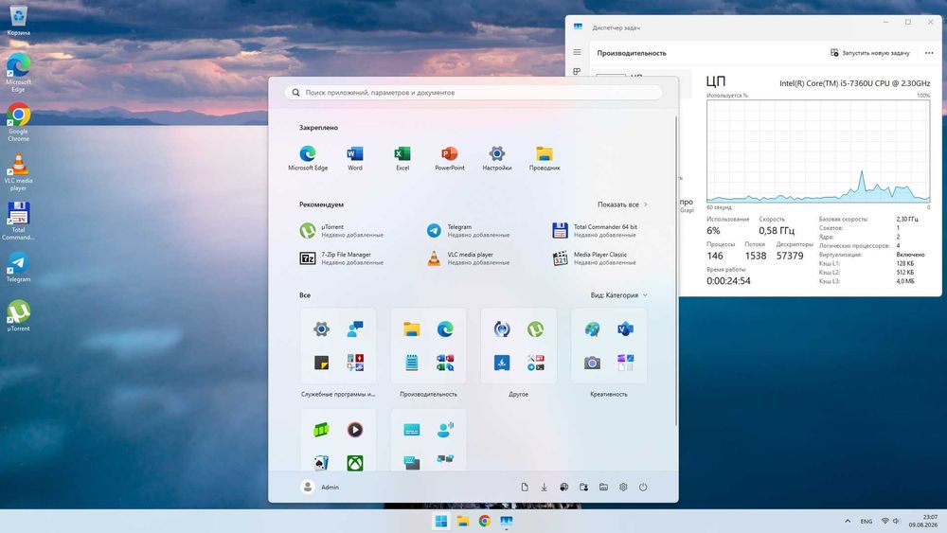Click ENG language indicator in tray
947x533 pixels.
click(867, 521)
